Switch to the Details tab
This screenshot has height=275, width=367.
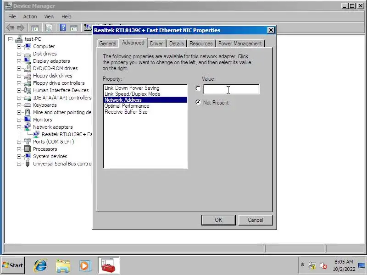177,44
